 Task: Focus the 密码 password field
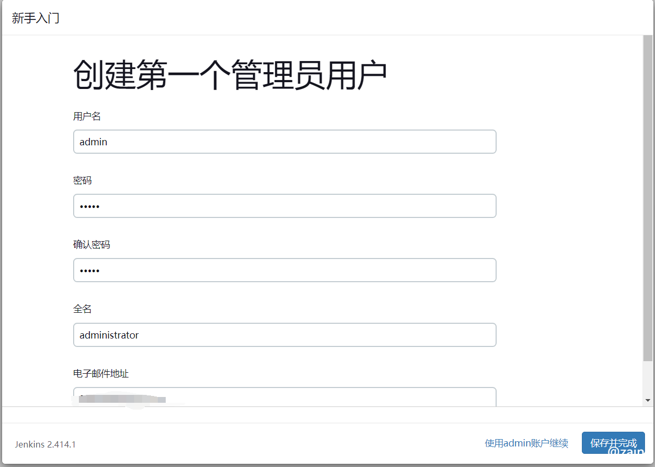point(285,206)
